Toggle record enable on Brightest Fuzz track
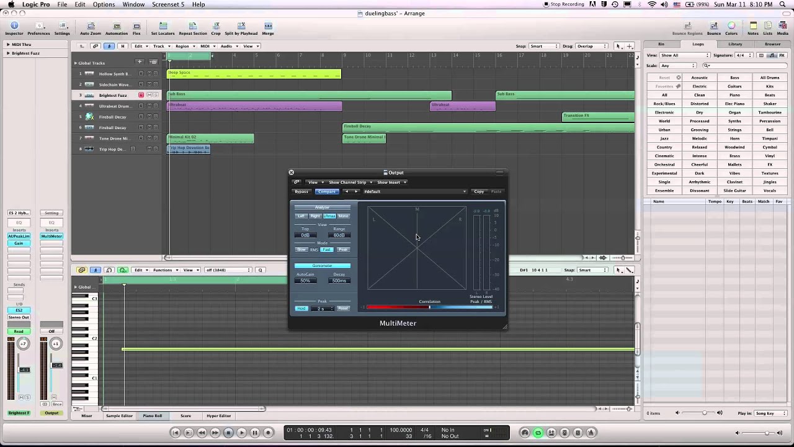This screenshot has width=794, height=447. (141, 95)
